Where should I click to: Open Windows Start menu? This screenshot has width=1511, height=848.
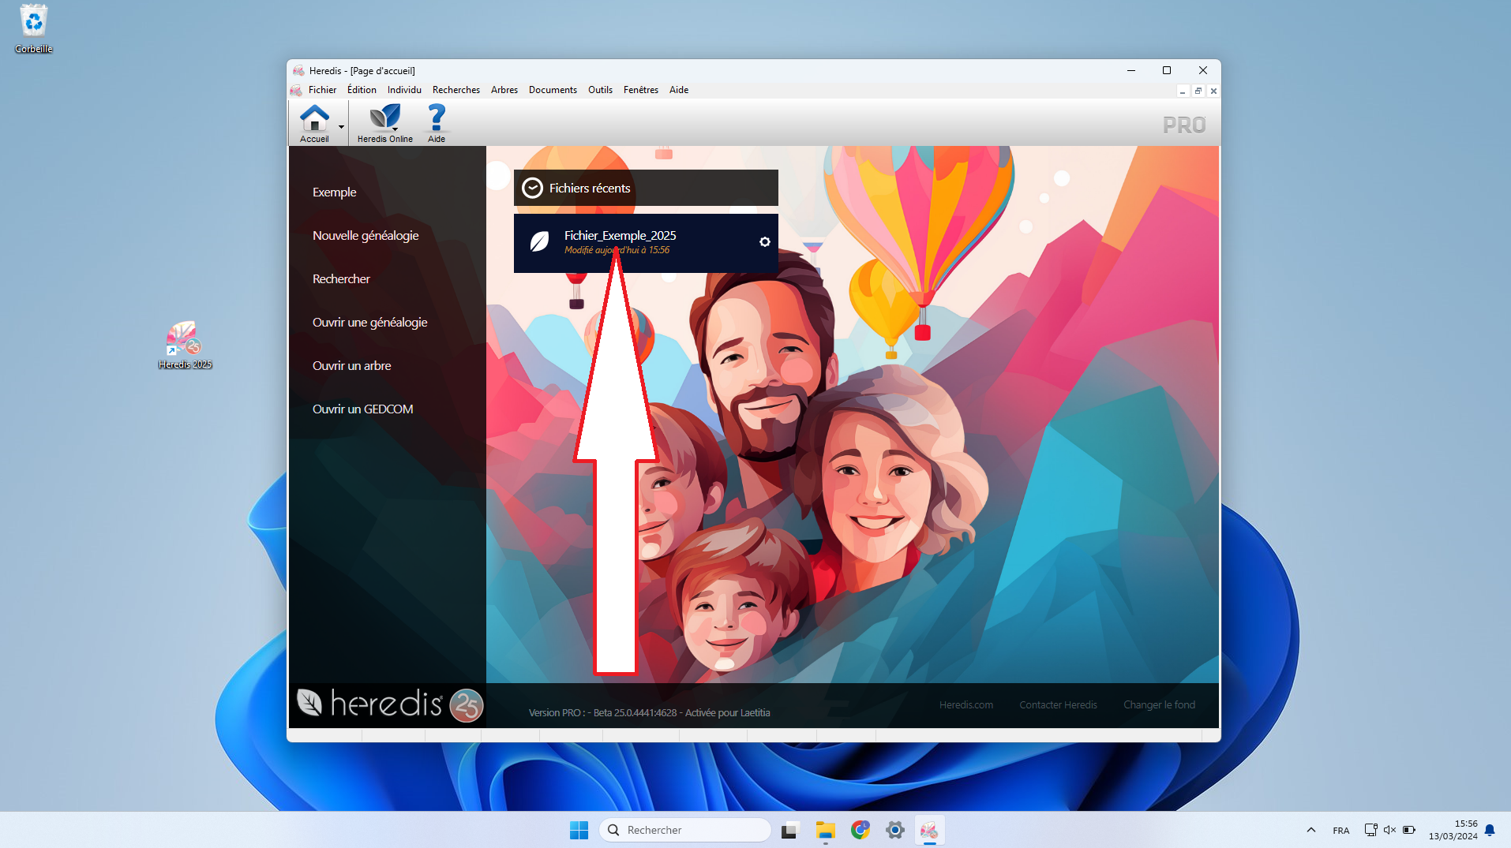[x=579, y=830]
